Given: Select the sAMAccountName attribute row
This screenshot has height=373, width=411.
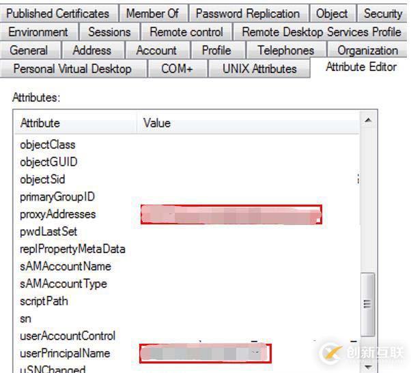Looking at the screenshot, I should pos(187,267).
